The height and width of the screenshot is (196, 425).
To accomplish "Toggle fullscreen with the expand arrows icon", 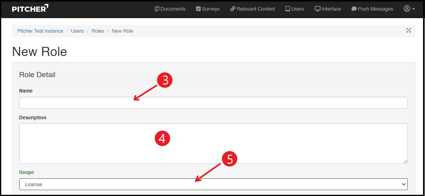I will click(409, 31).
